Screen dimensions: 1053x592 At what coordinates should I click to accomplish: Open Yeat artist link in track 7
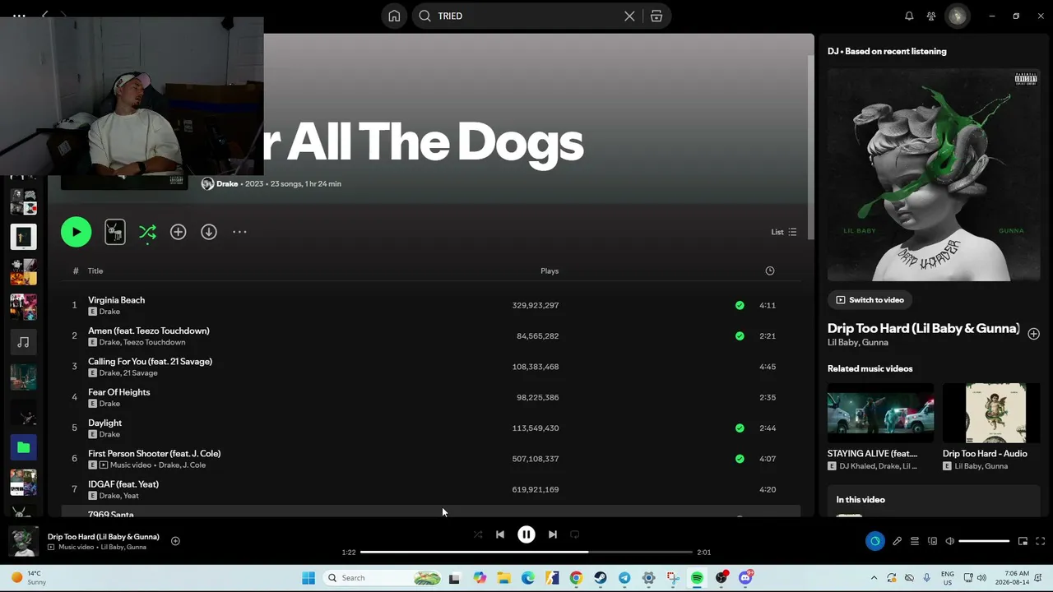point(131,496)
